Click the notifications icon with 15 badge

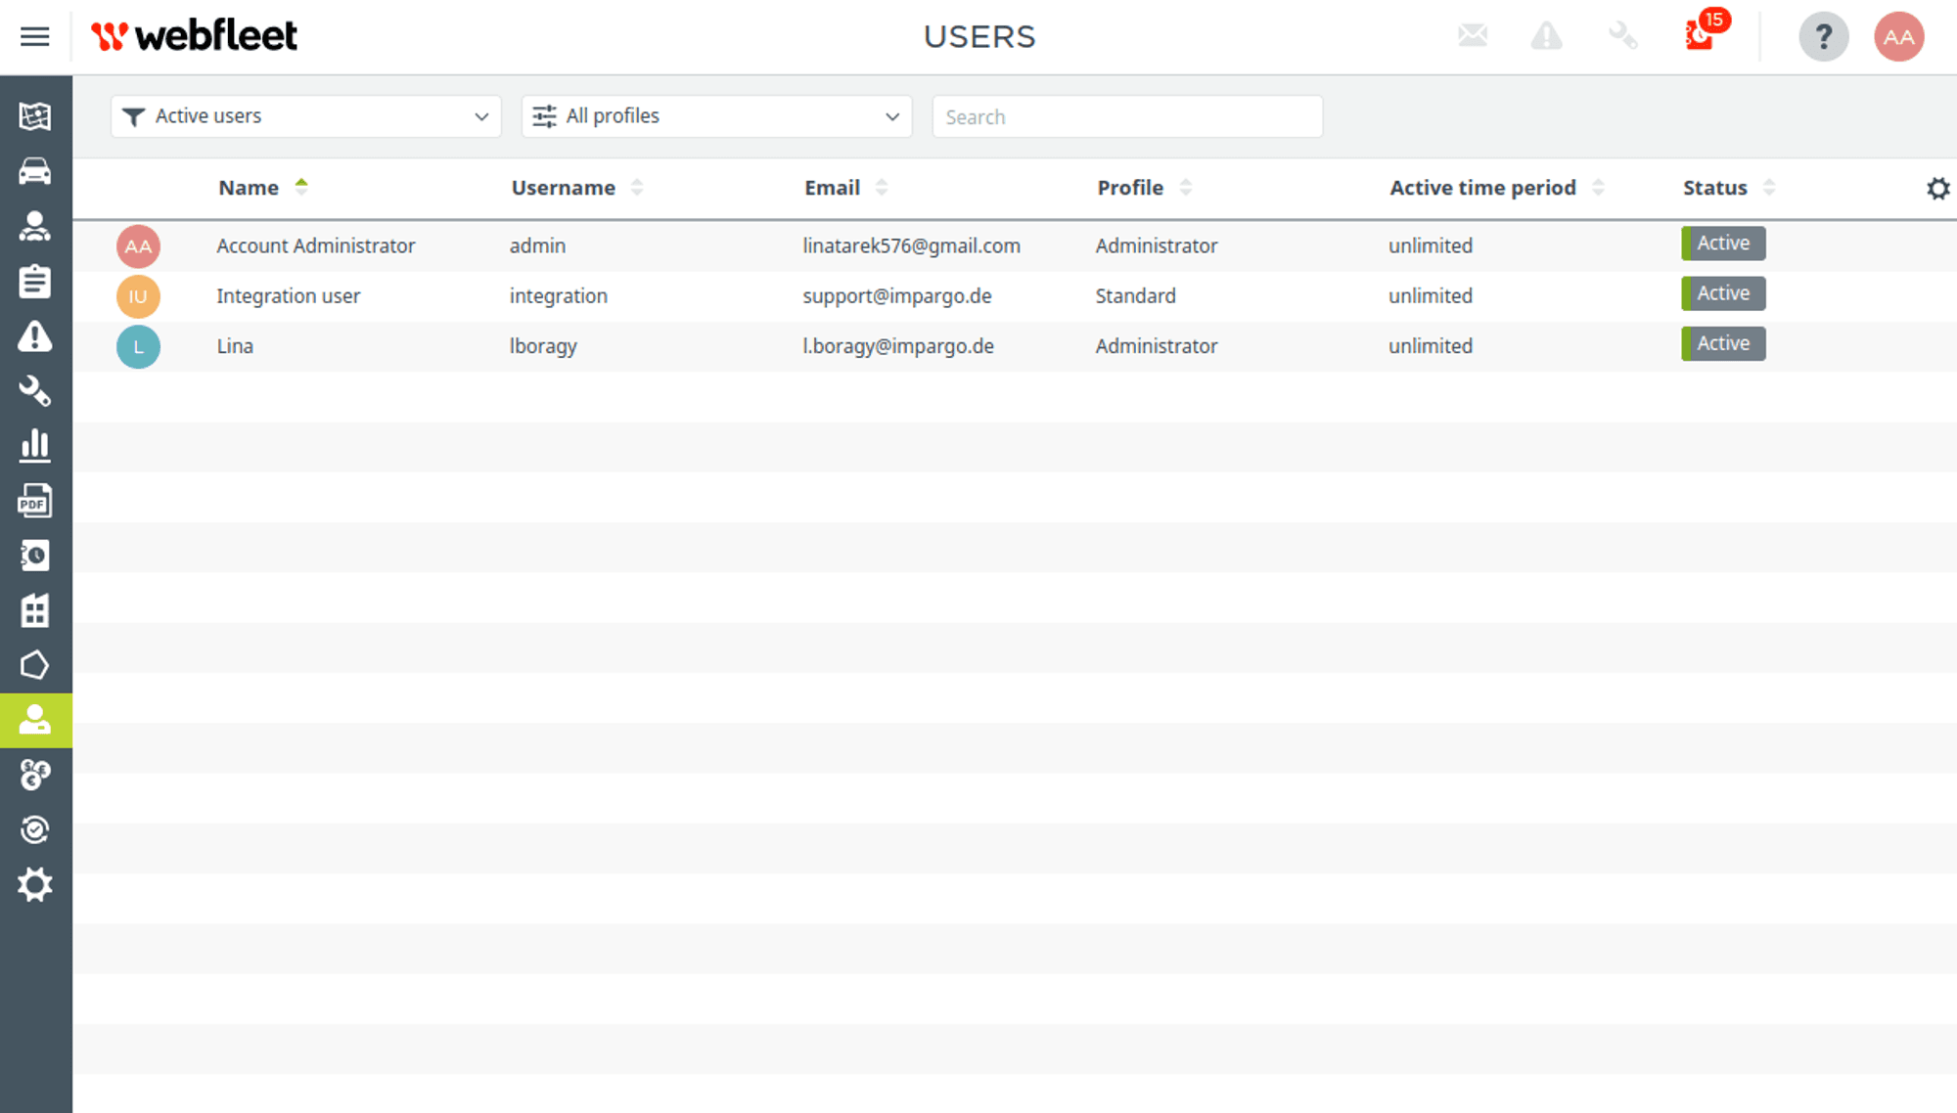[x=1701, y=36]
